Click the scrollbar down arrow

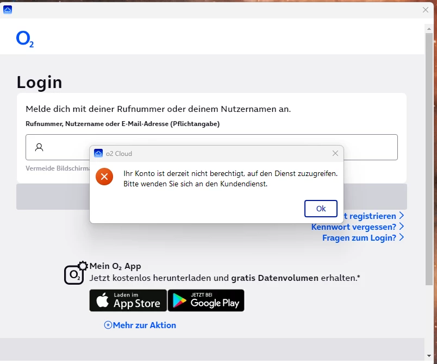[429, 356]
